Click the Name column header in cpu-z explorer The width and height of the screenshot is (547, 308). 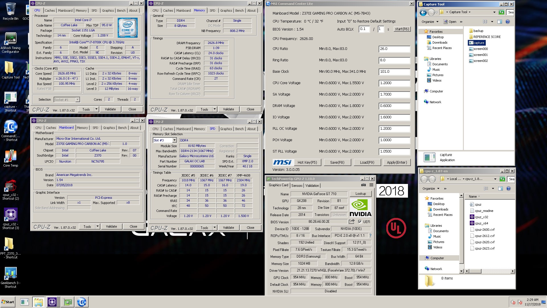(x=489, y=196)
